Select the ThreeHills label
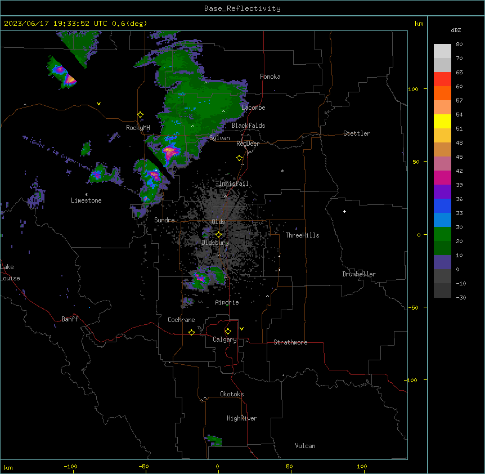 (x=302, y=235)
